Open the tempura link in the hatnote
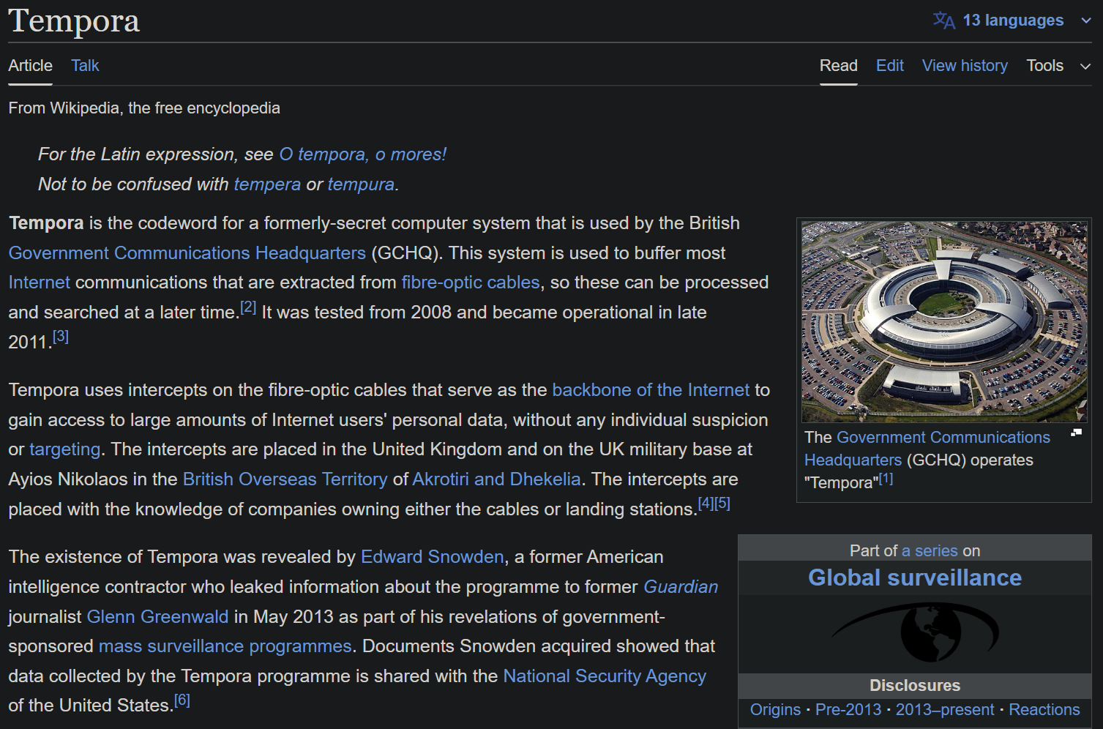 [361, 184]
